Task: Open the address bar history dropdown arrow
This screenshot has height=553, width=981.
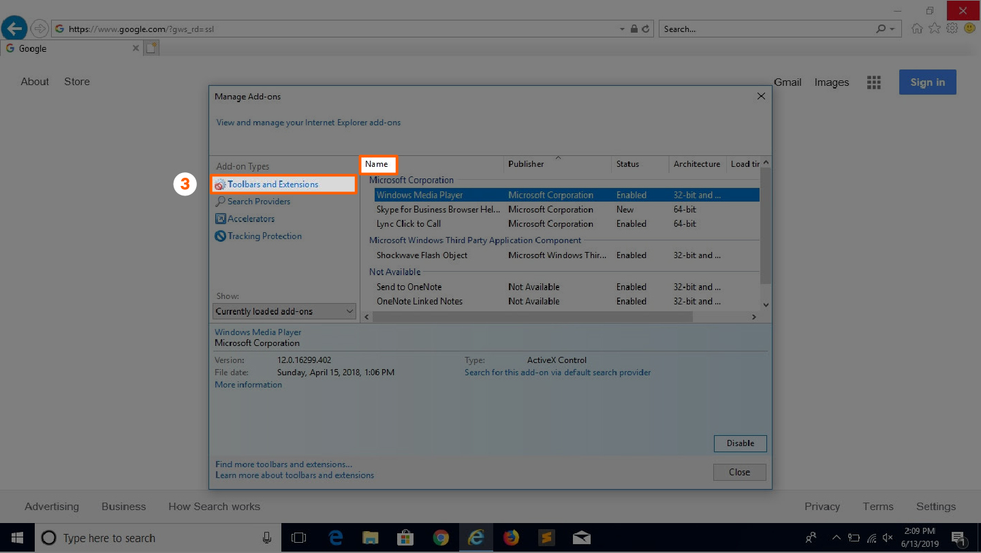Action: click(x=622, y=29)
